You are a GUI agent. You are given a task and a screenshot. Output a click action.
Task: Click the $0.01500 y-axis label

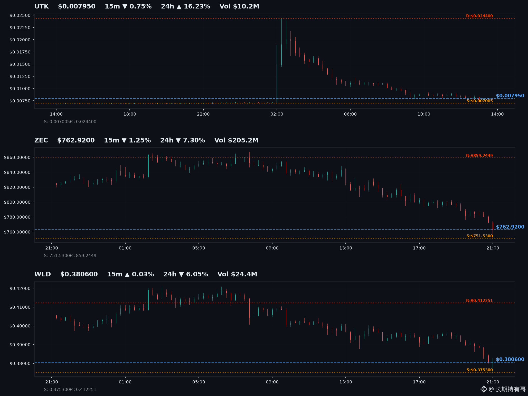tap(20, 64)
